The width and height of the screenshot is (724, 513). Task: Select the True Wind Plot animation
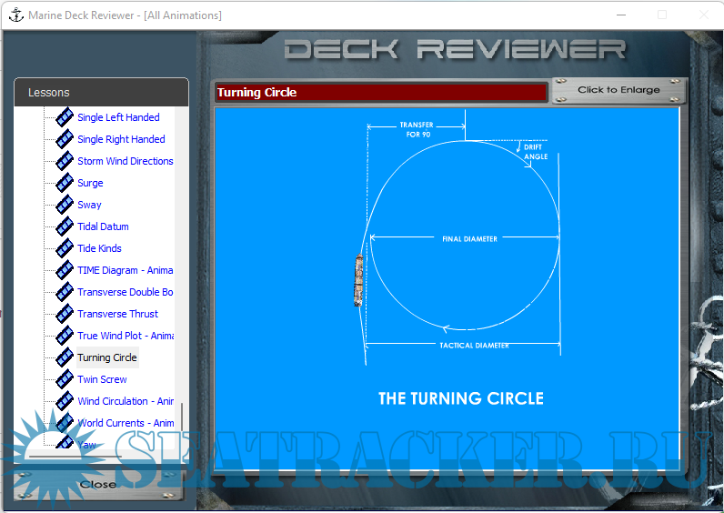[125, 336]
